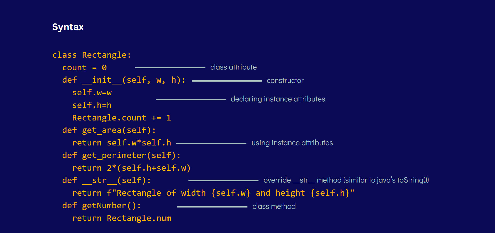Viewport: 495px width, 233px height.
Task: Click the 'def __str__(self):' line
Action: click(x=106, y=180)
